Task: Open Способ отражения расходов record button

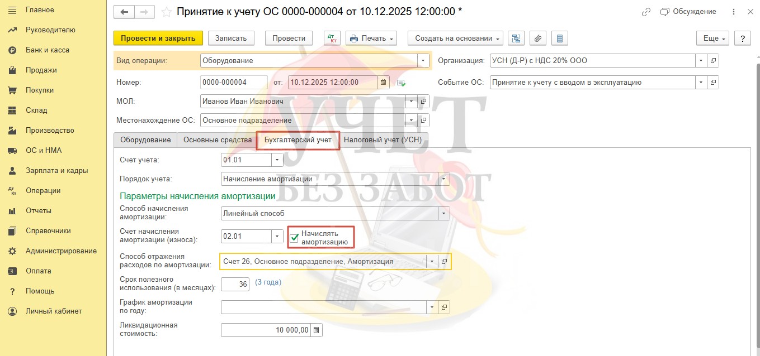Action: coord(444,261)
